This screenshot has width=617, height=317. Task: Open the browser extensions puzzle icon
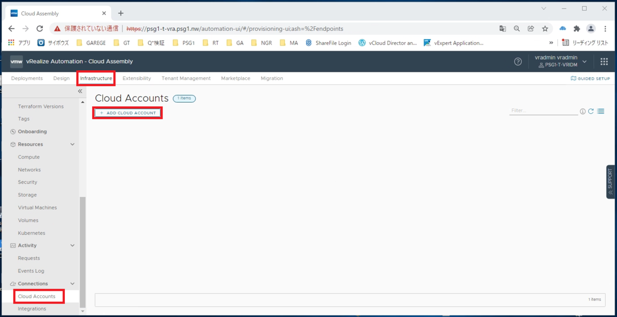(x=577, y=29)
